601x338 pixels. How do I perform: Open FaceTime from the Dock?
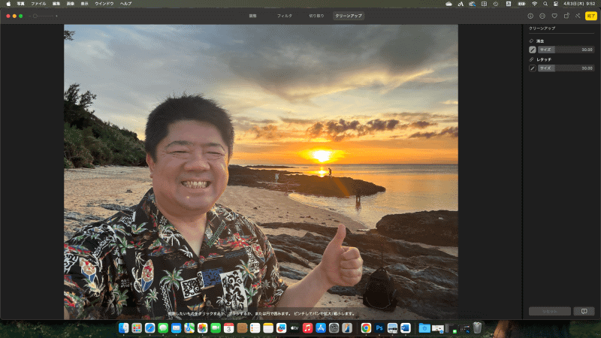coord(216,328)
